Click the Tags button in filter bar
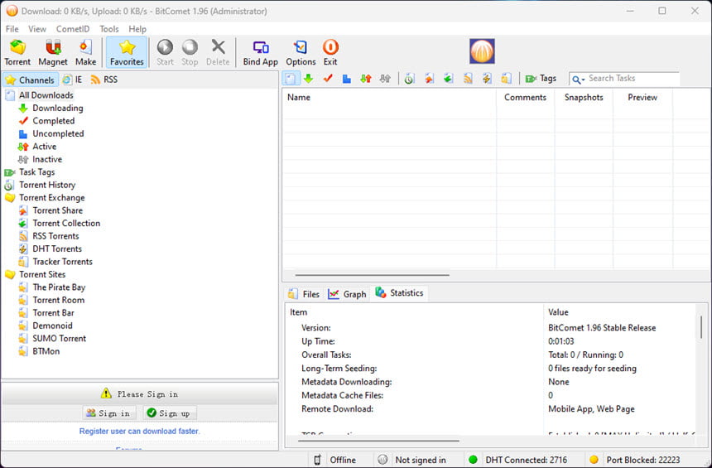 (541, 79)
